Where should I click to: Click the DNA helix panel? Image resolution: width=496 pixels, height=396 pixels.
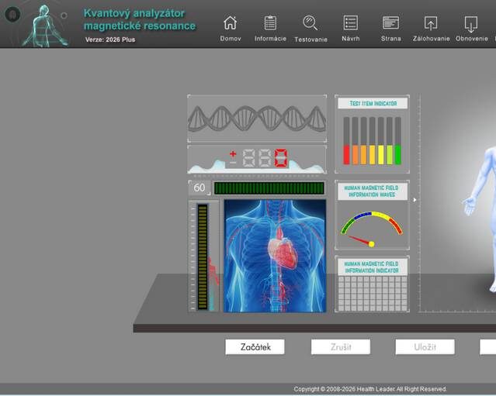pyautogui.click(x=257, y=119)
